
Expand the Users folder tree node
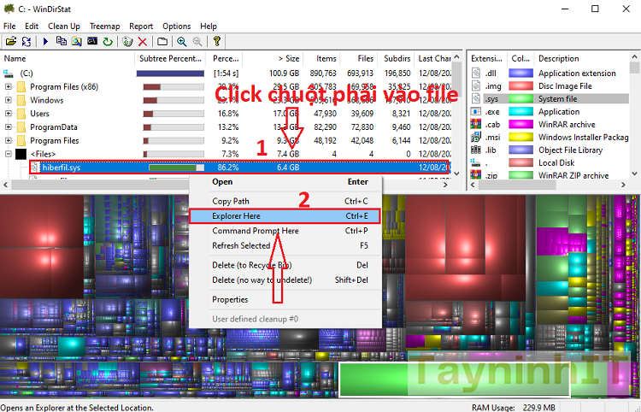point(9,114)
